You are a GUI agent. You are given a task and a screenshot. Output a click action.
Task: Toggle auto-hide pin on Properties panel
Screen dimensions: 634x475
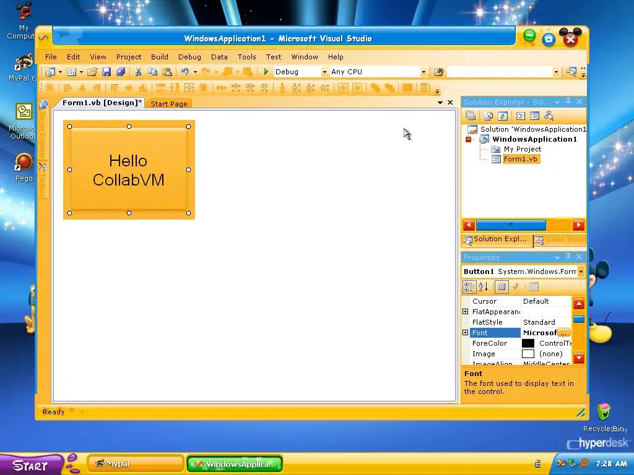tap(568, 257)
